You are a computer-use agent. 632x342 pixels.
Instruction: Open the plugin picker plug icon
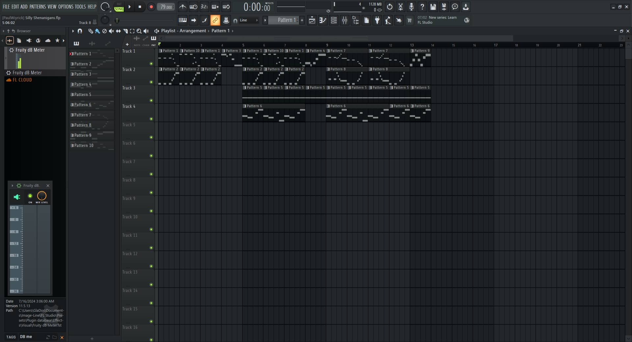coord(377,20)
